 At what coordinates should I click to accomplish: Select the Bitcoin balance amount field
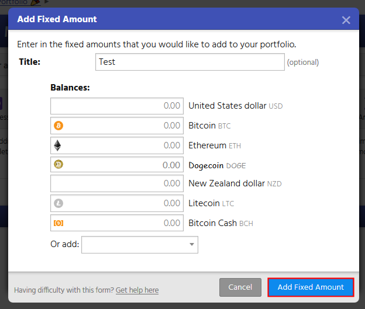tap(123, 126)
